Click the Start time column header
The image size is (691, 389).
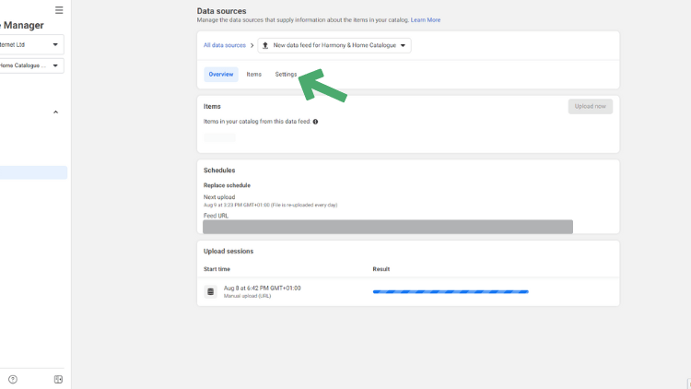(217, 269)
